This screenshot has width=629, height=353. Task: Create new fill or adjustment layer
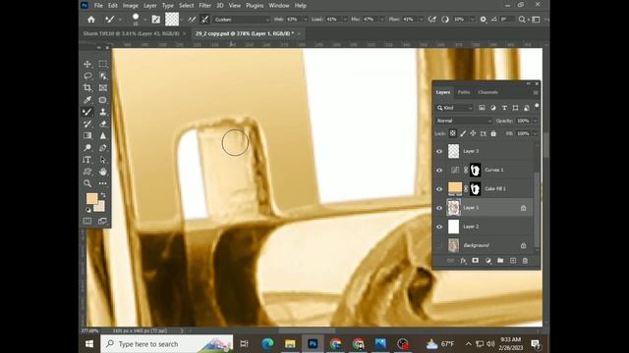[x=487, y=261]
